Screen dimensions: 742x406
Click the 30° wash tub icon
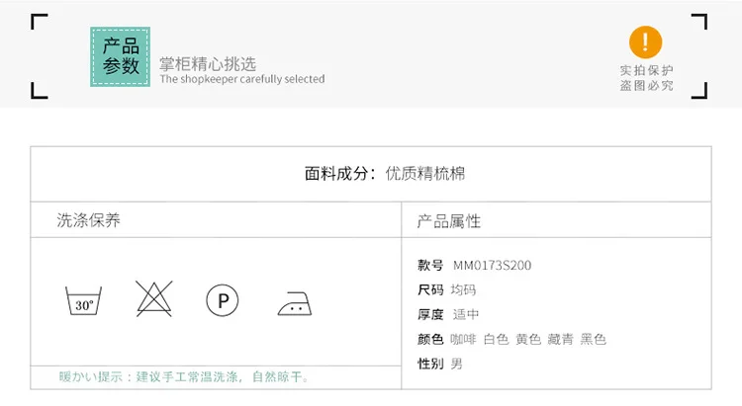point(83,300)
